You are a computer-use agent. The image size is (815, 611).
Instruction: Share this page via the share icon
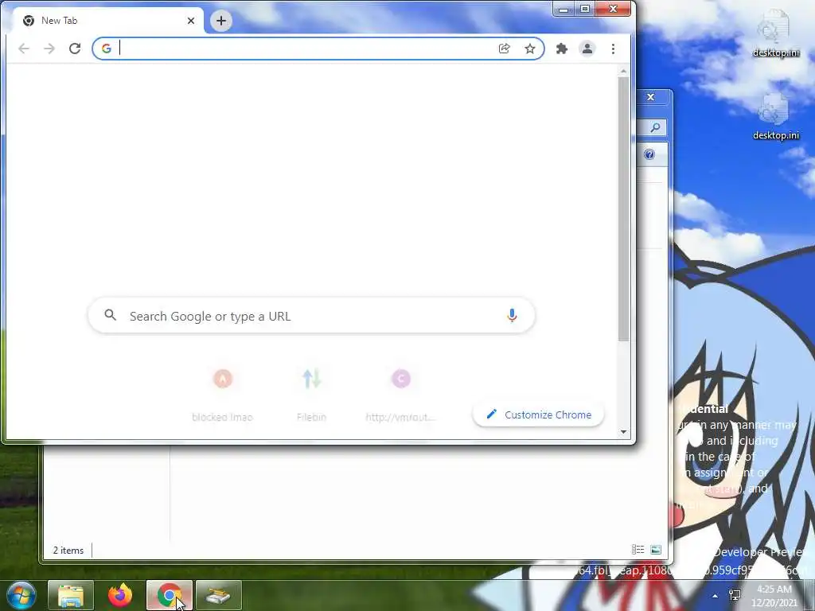click(504, 49)
